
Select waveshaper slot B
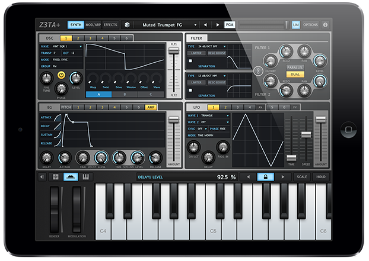click(x=125, y=94)
